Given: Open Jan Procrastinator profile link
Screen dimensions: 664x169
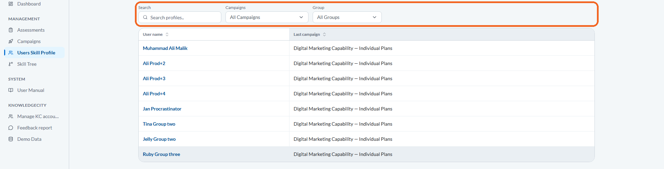Looking at the screenshot, I should click(x=162, y=109).
